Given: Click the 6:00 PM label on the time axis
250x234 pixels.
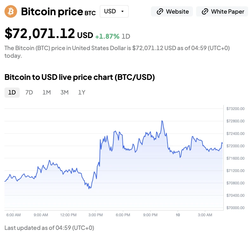Looking at the screenshot, I should coord(123,215).
